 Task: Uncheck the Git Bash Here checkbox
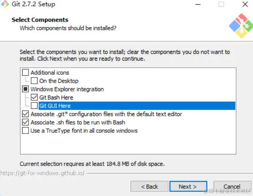coord(34,98)
